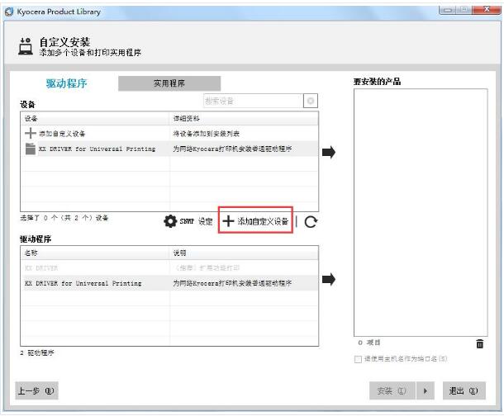The image size is (504, 416).
Task: Click the 添加自定义设备 button below device list
Action: (x=255, y=221)
